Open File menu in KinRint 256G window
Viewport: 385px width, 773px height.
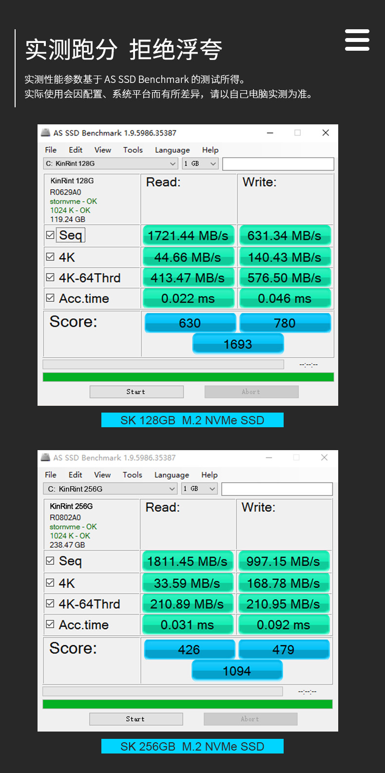51,475
